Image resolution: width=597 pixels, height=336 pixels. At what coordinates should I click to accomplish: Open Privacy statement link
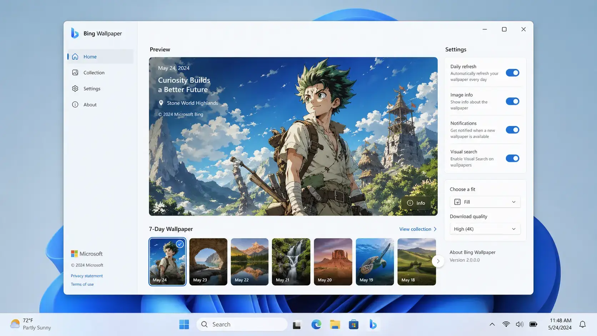pos(87,276)
